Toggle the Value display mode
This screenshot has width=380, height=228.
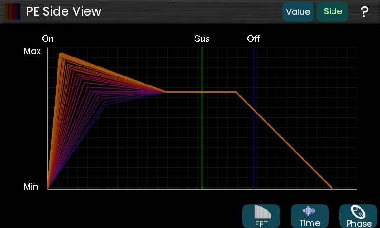(298, 12)
